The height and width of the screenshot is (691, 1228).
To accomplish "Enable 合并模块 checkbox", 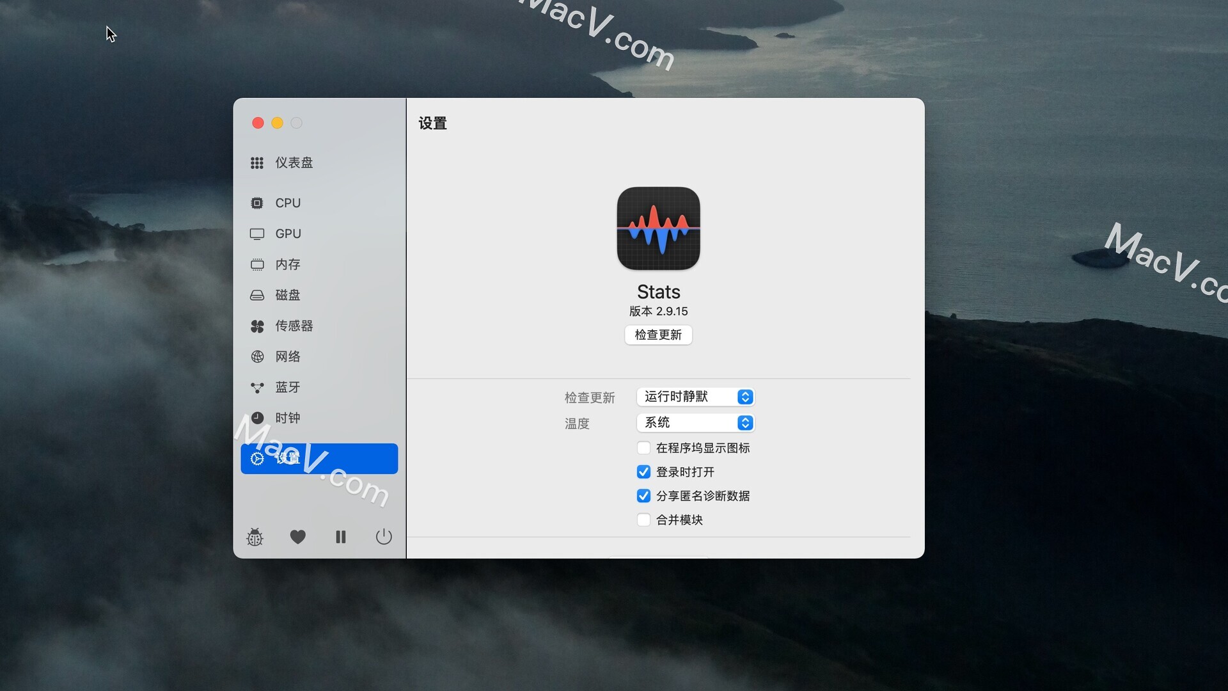I will tap(643, 520).
